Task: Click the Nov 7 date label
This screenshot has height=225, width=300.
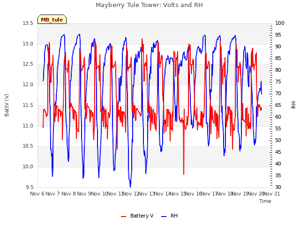Action: tap(53, 194)
